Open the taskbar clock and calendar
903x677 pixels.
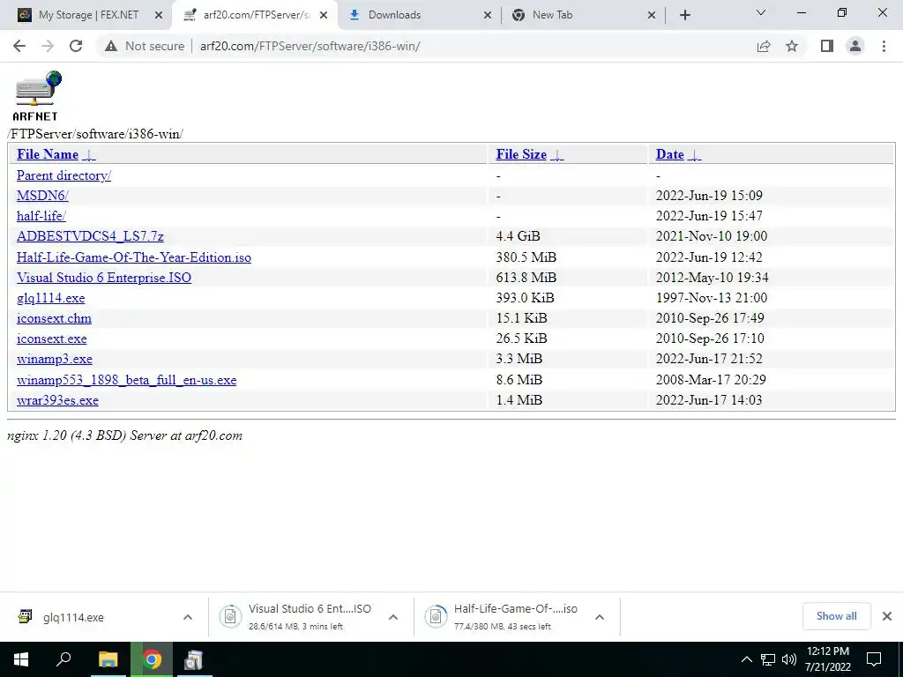pos(828,659)
